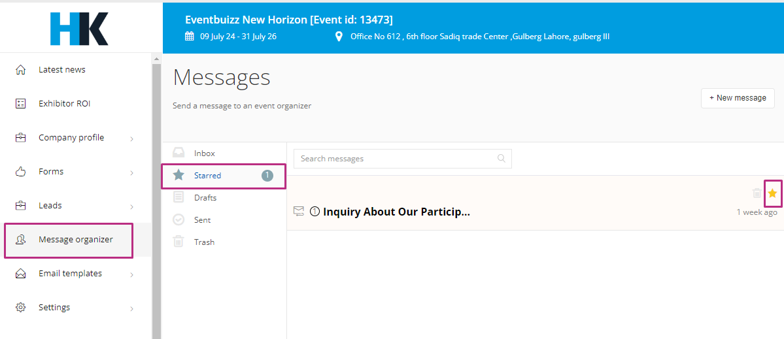Click the circled 1 count in the message row
Screen dimensions: 784x339
pos(315,212)
